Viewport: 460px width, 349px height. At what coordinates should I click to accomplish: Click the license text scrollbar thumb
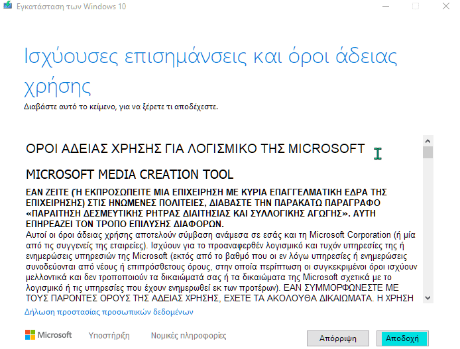(x=428, y=152)
